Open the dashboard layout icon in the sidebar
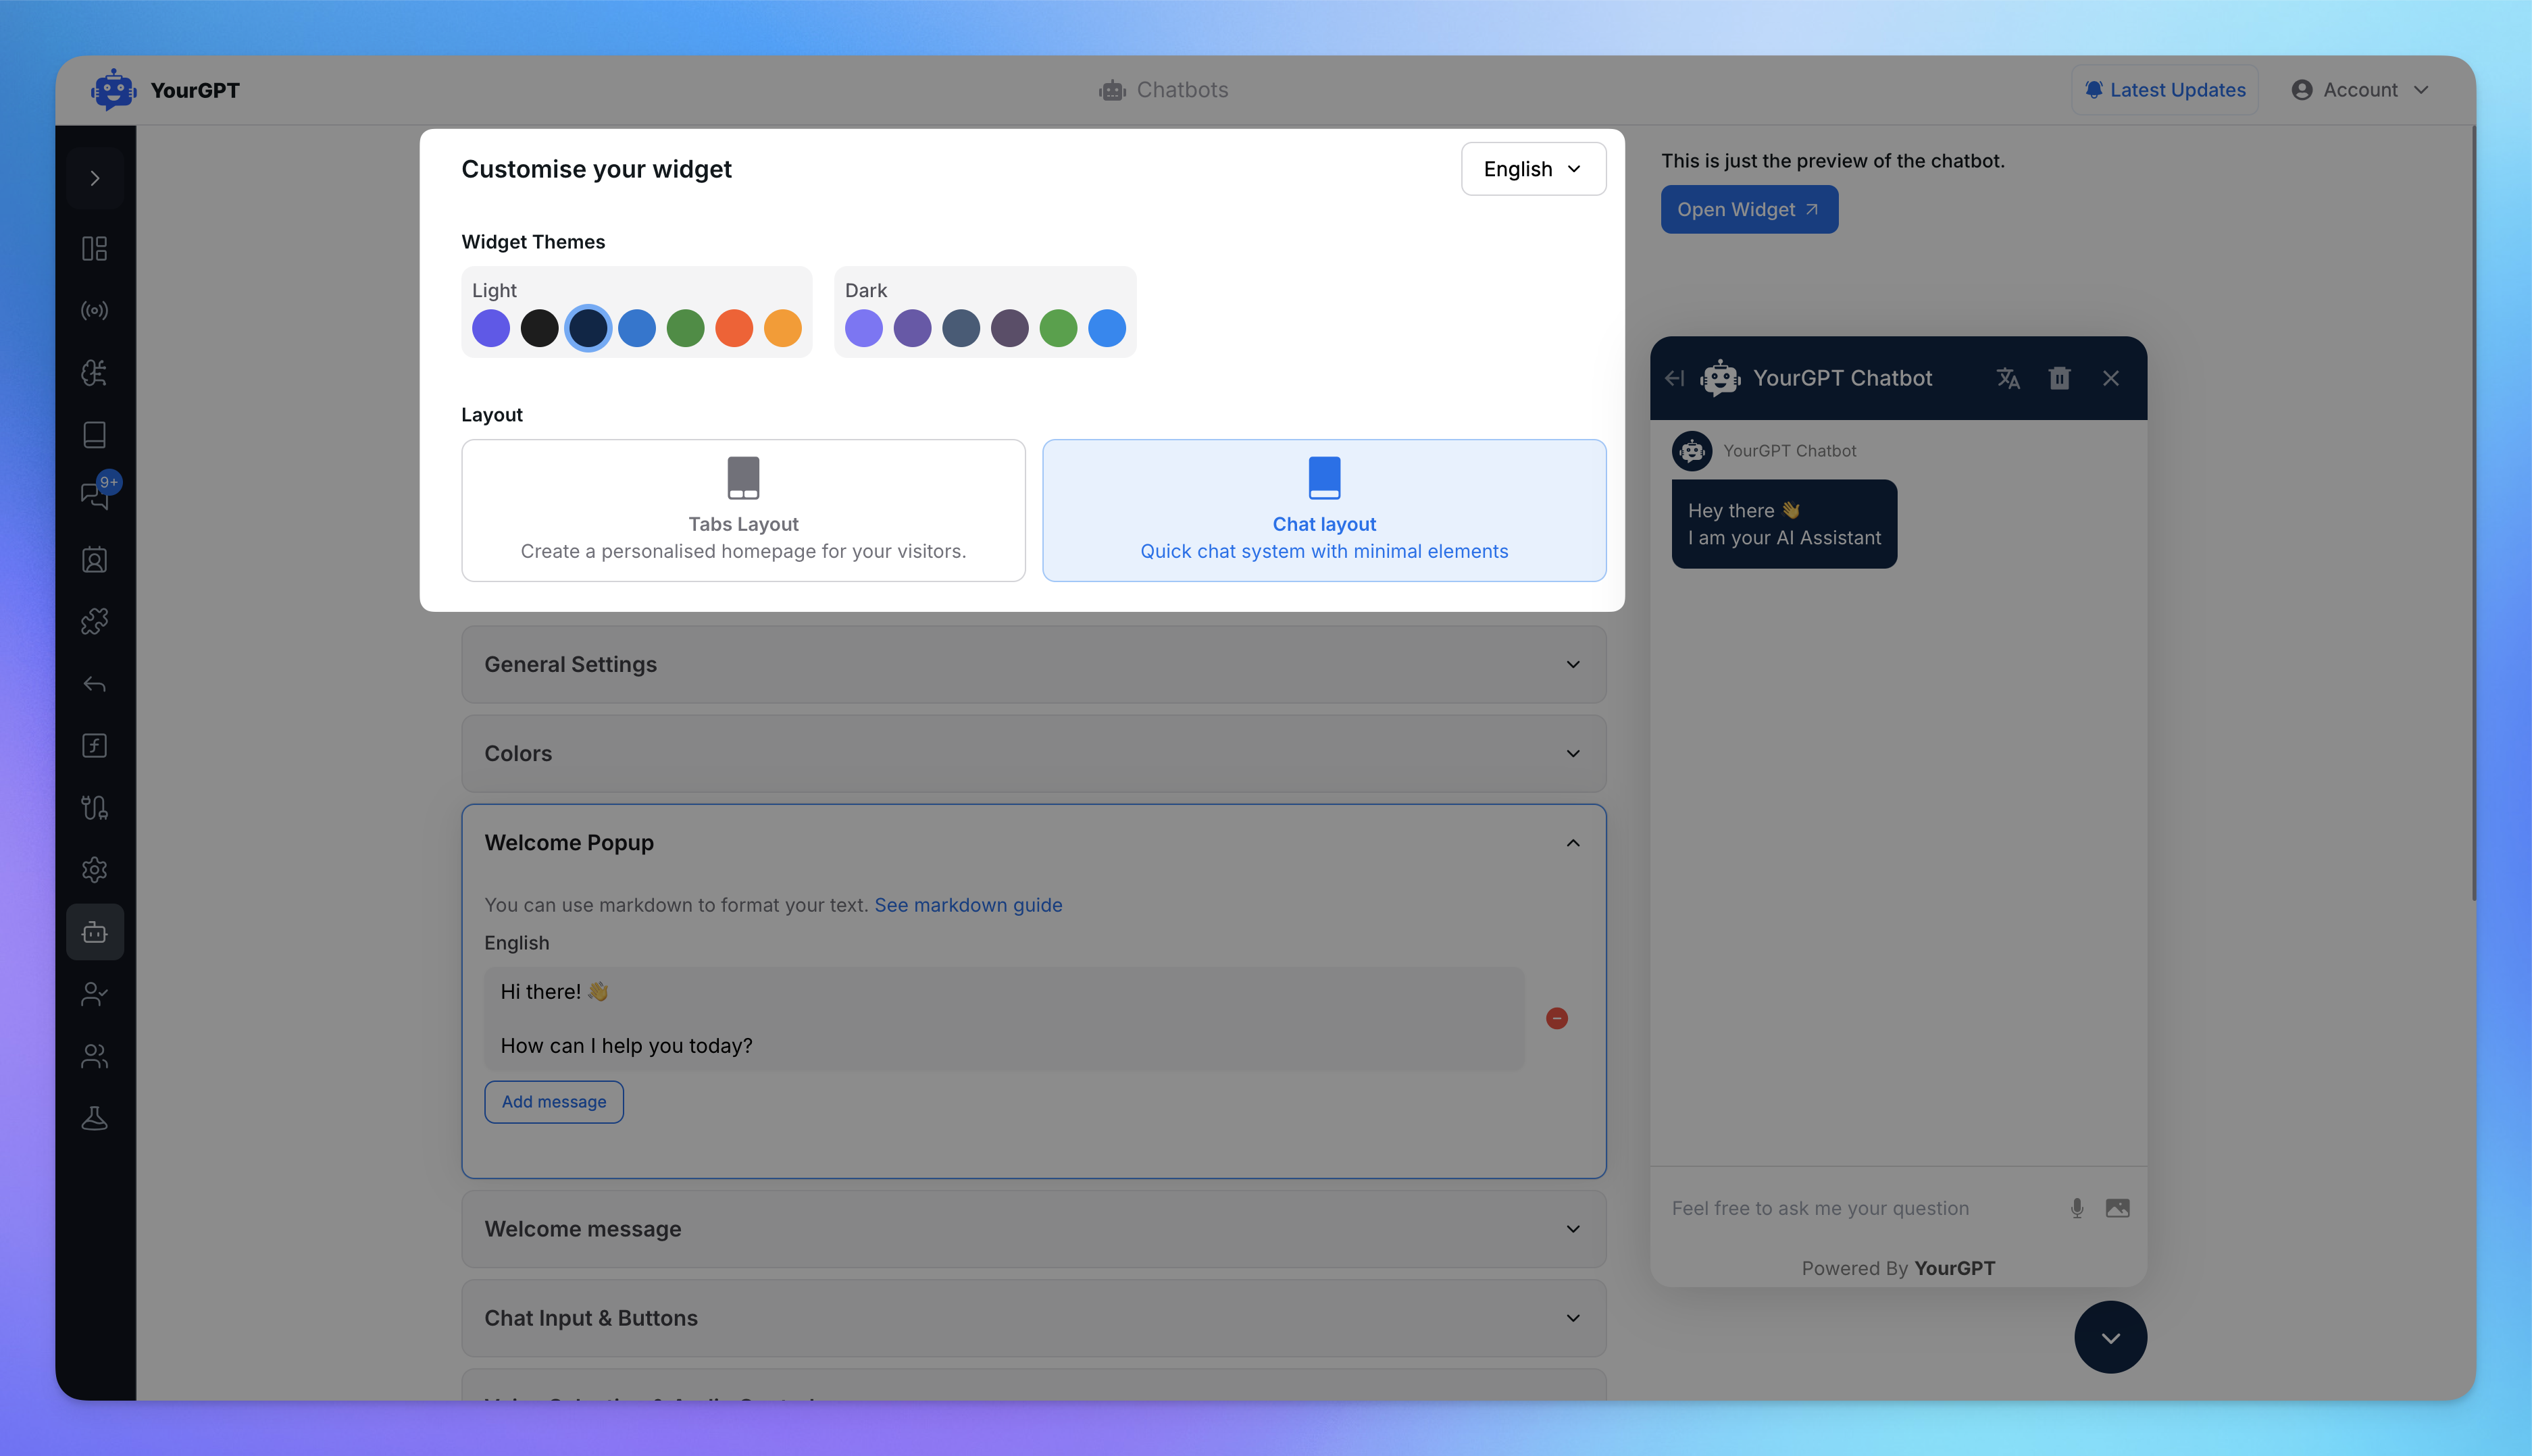 [x=95, y=248]
